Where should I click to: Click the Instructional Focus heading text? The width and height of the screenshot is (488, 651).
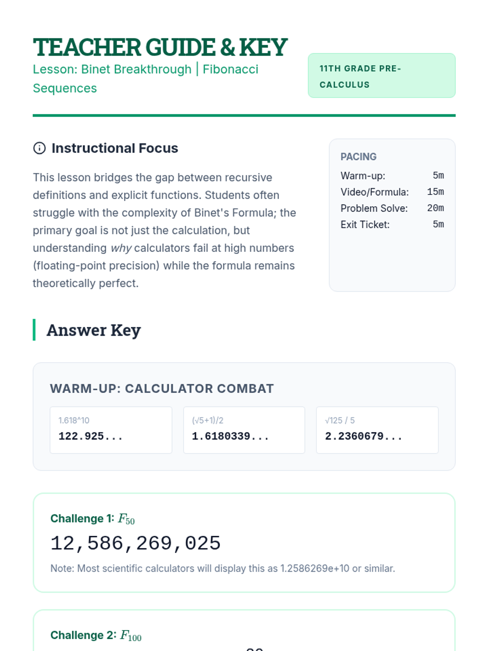point(115,148)
